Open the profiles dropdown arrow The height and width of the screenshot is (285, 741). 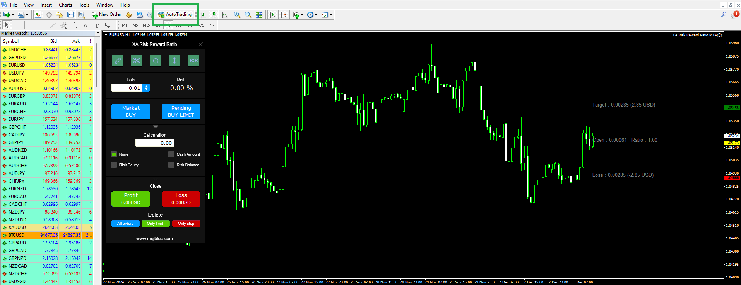pos(27,15)
